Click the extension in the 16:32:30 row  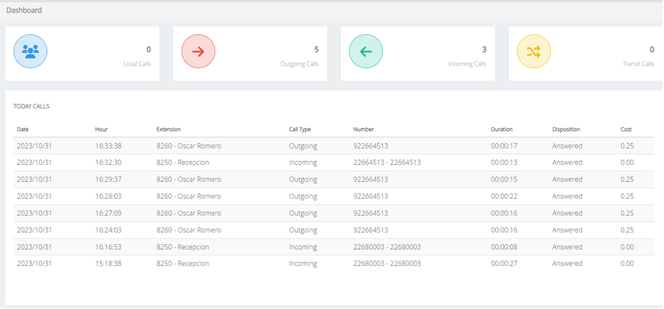point(183,163)
